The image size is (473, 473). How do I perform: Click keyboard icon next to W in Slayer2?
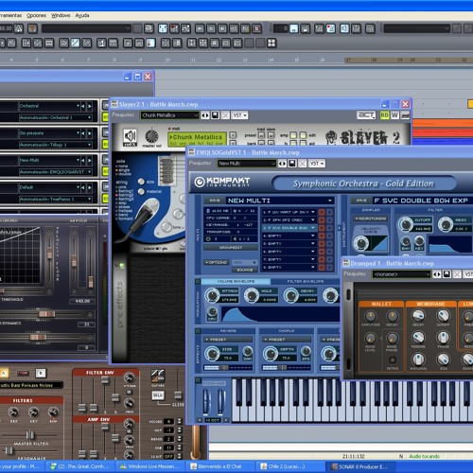405,115
